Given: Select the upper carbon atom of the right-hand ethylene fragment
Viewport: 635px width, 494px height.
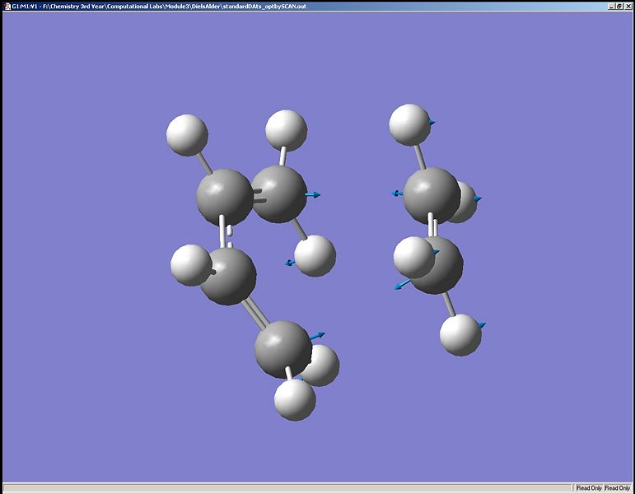Looking at the screenshot, I should [432, 196].
